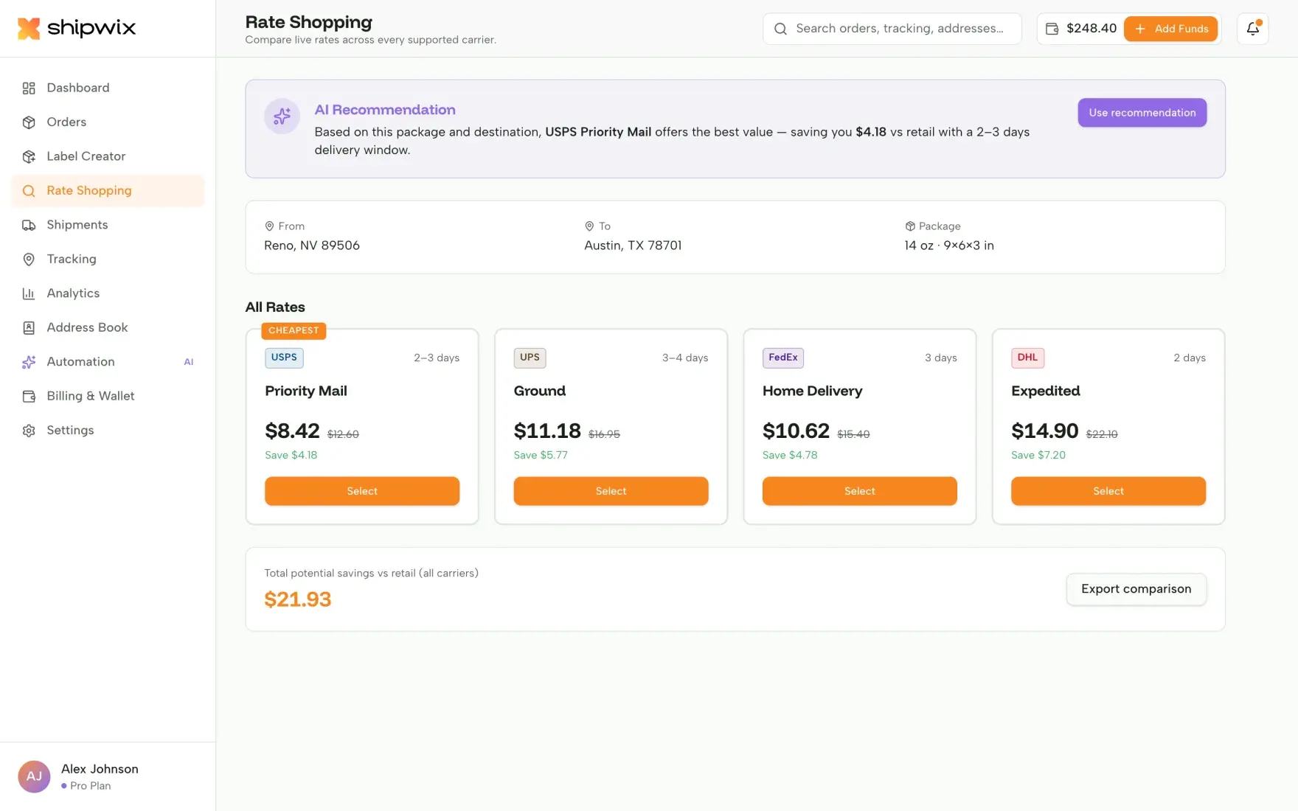Click Save $7.20 text on DHL card

[1038, 456]
